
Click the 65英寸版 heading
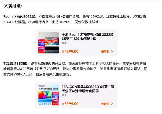coord(13,6)
